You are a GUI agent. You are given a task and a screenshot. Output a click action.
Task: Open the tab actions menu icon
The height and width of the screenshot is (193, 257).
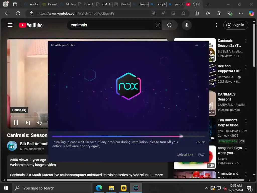point(15,4)
